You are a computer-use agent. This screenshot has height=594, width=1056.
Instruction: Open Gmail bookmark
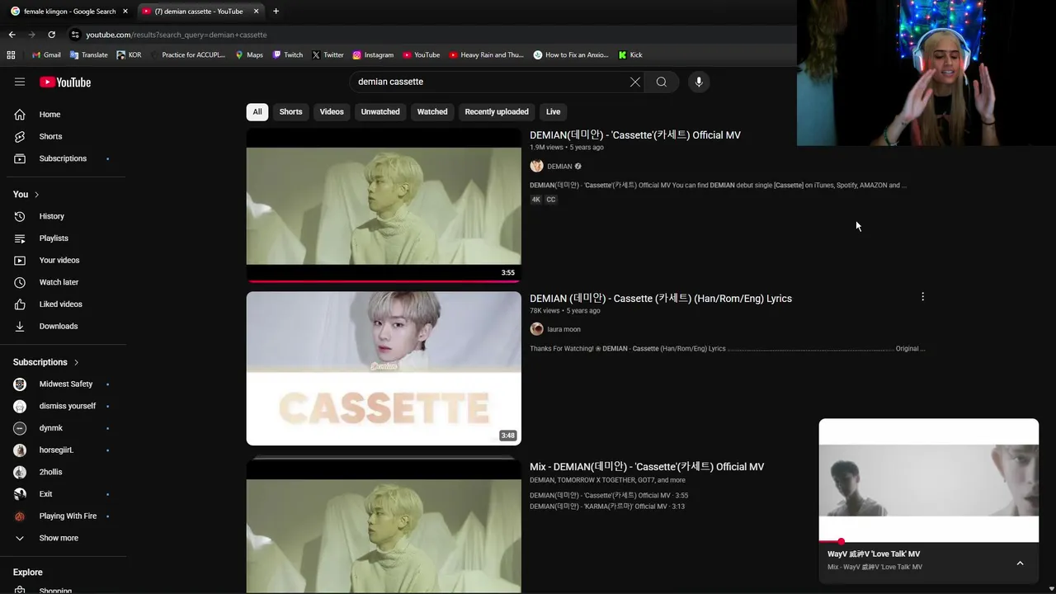[46, 54]
